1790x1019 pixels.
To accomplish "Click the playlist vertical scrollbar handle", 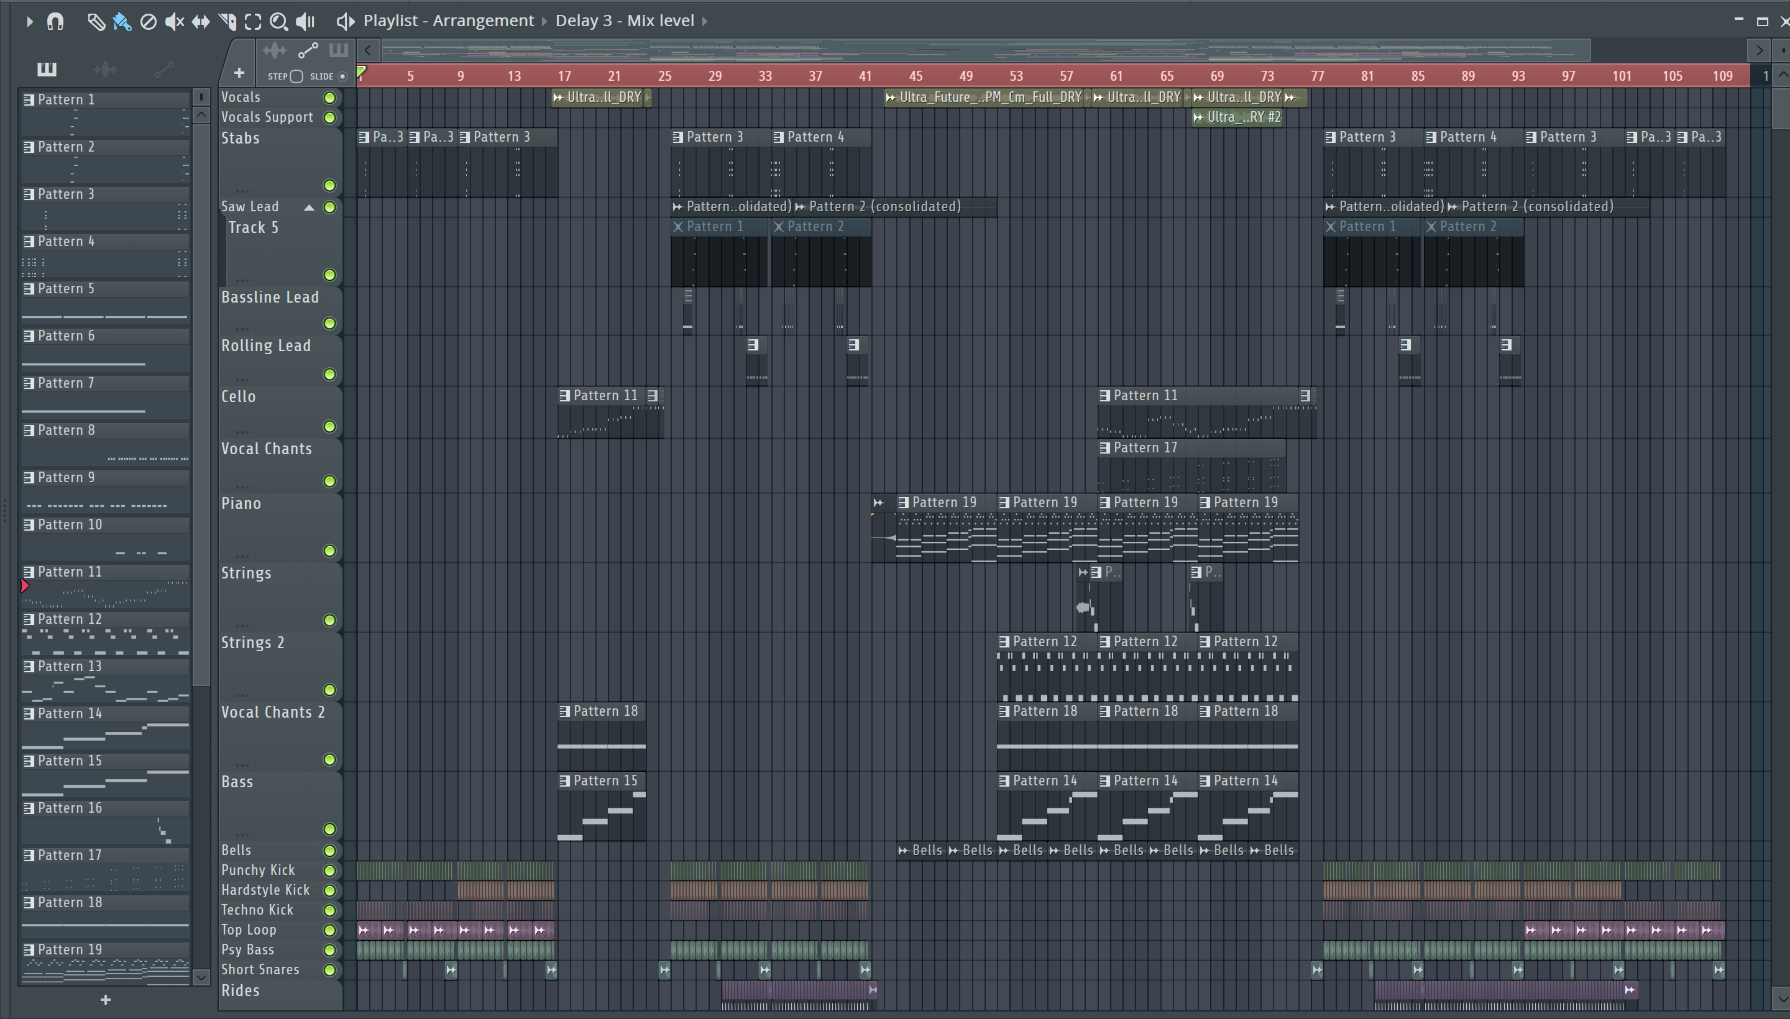I will 1781,107.
